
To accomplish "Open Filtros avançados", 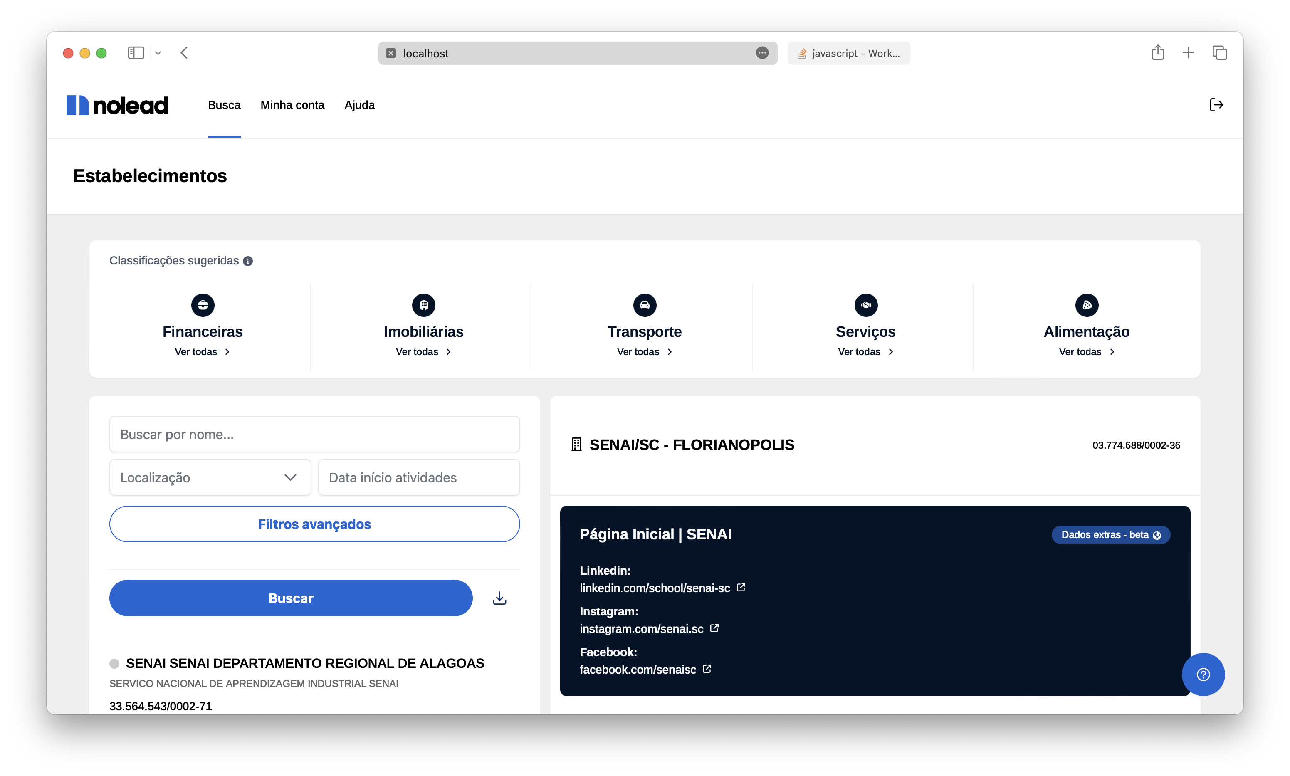I will click(x=314, y=524).
